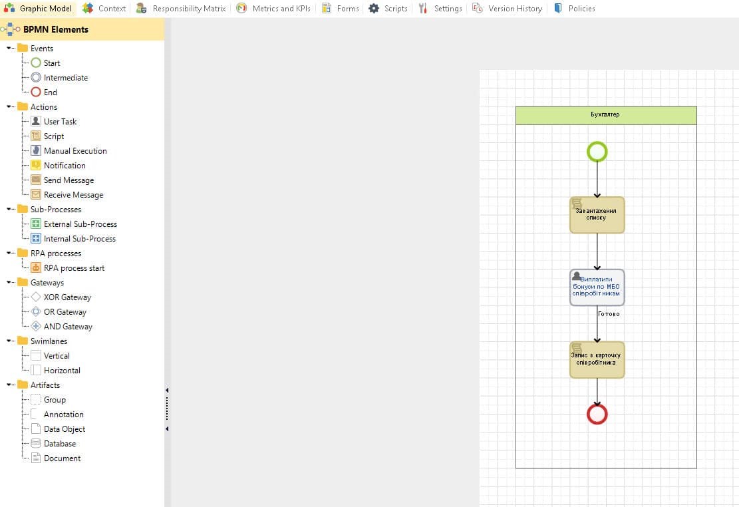Select the Horizontal swimlane item

coord(61,371)
